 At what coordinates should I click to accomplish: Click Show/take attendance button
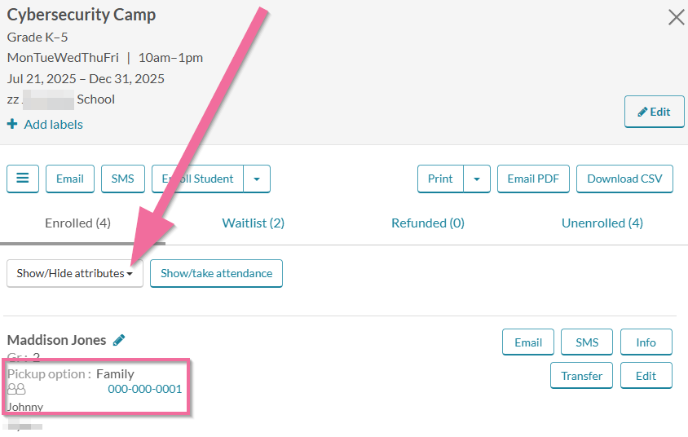pyautogui.click(x=216, y=273)
